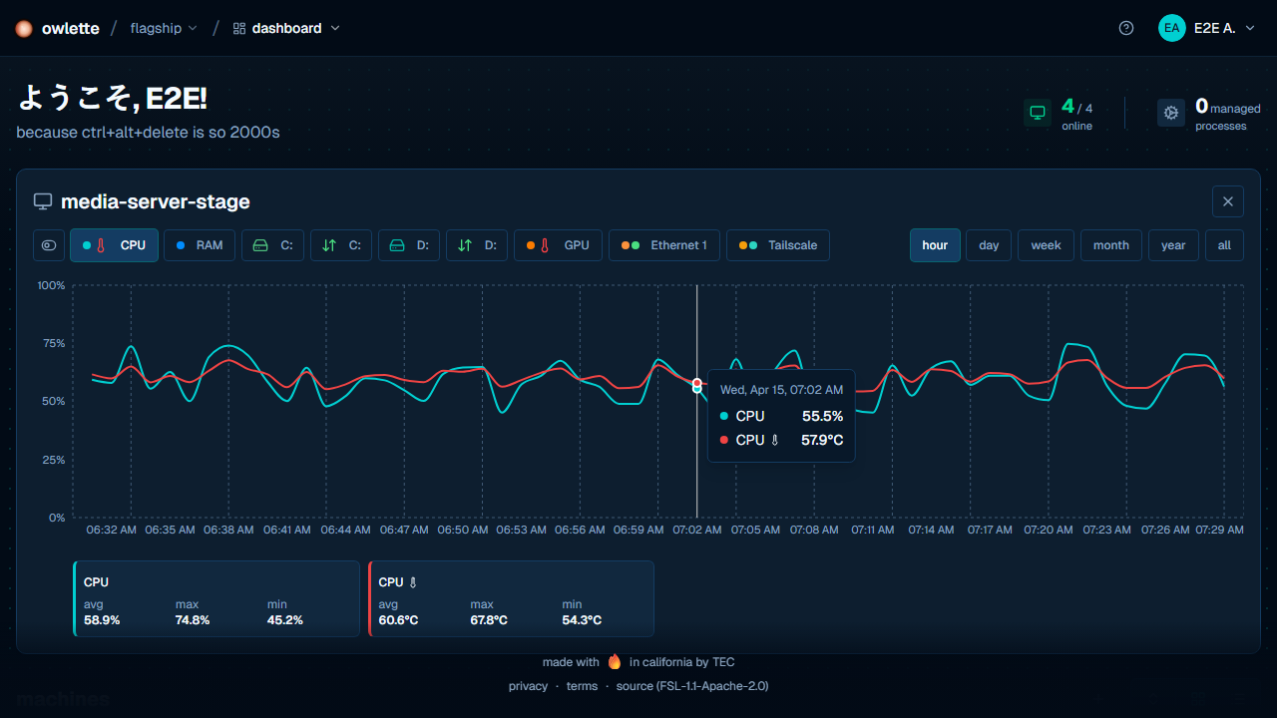The image size is (1277, 718).
Task: Open the privacy link in footer
Action: click(x=528, y=686)
